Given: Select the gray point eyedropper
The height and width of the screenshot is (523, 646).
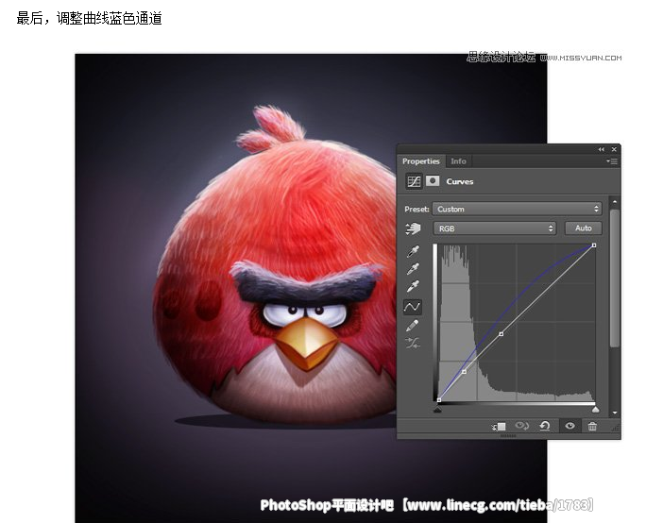Looking at the screenshot, I should point(413,269).
